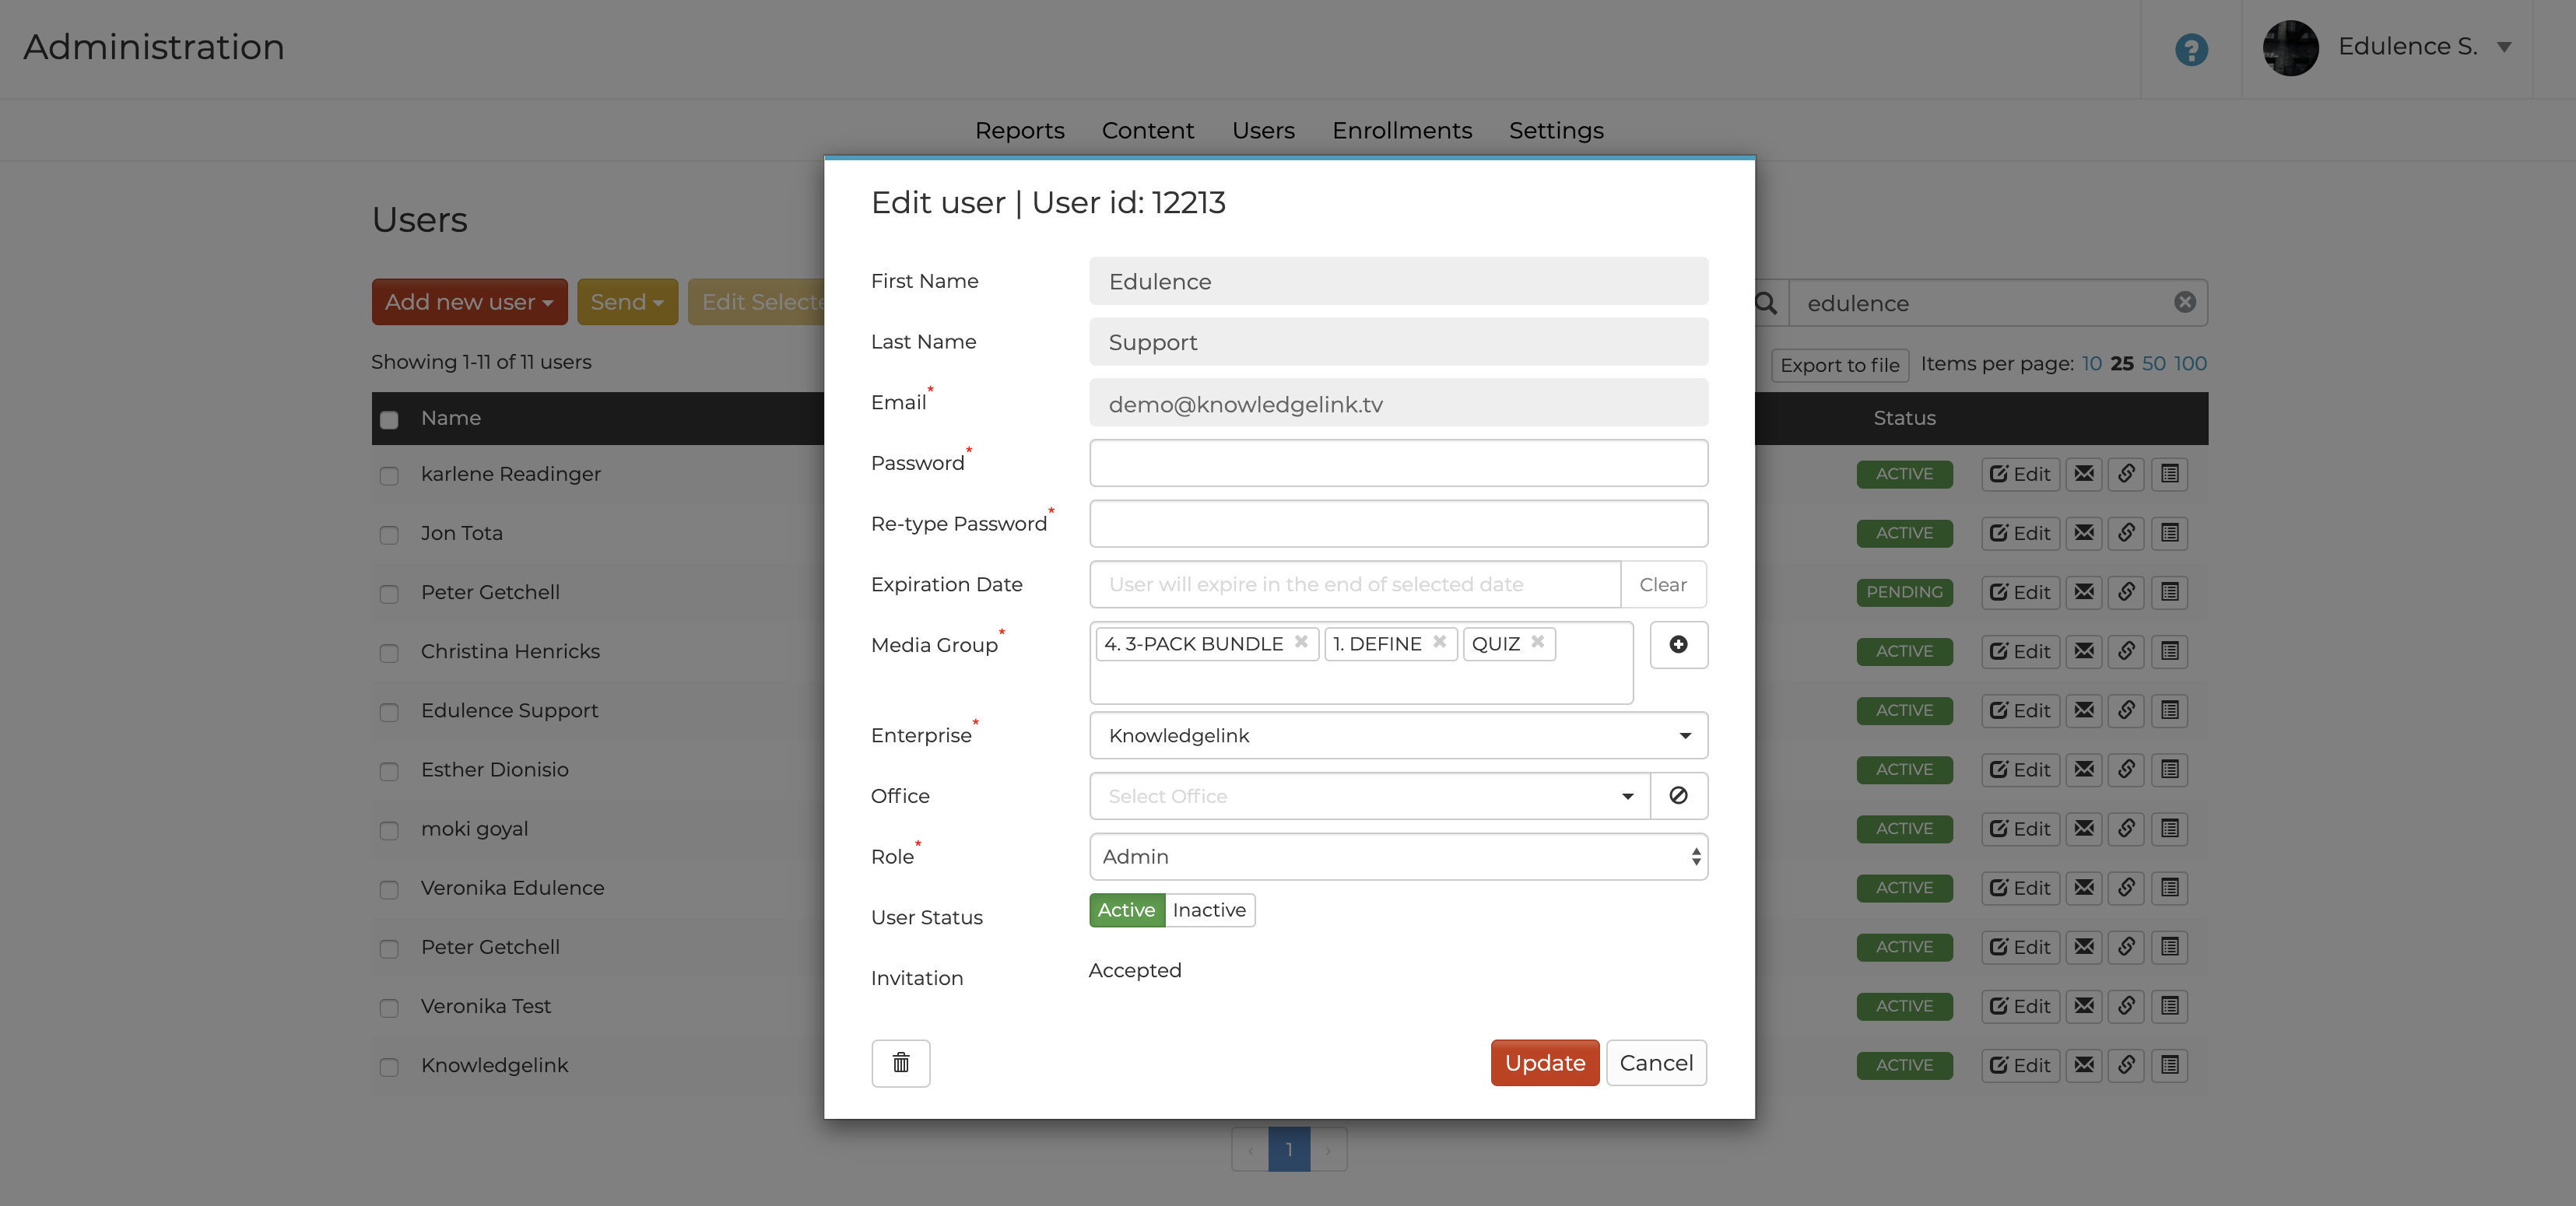2576x1206 pixels.
Task: Go to the Enrollments menu
Action: tap(1401, 130)
